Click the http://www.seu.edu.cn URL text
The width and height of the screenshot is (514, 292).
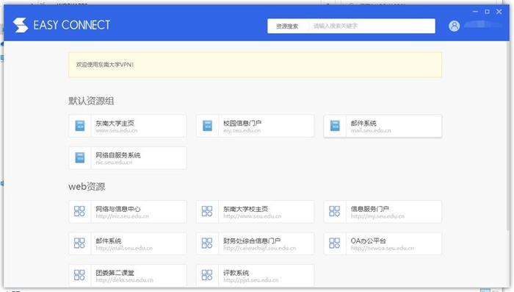[x=253, y=216]
